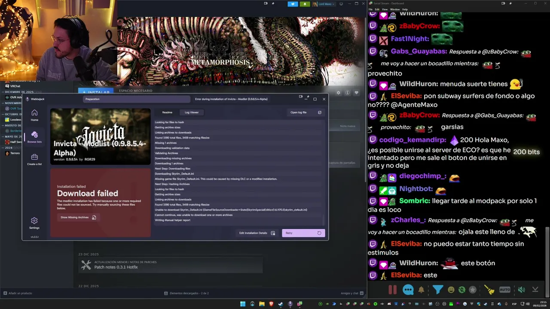Open Window menu in Social Stream
This screenshot has height=309, width=550.
click(395, 9)
